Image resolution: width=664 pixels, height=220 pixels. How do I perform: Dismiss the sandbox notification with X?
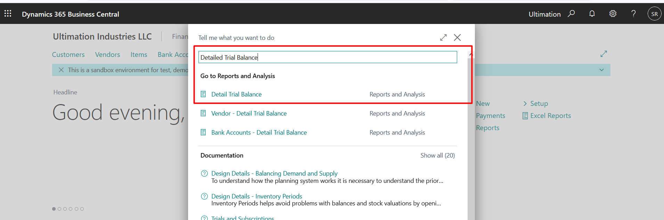pos(61,70)
